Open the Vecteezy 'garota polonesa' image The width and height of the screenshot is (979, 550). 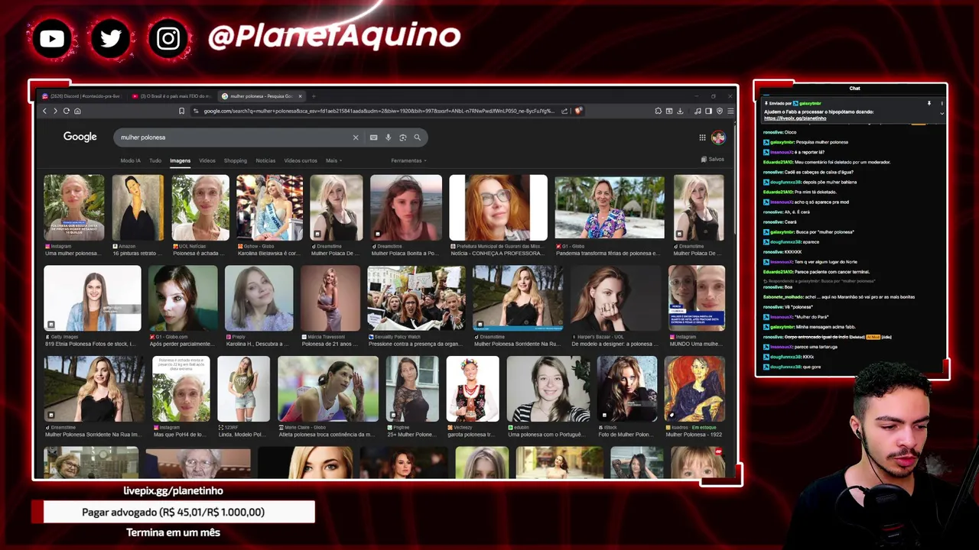(473, 389)
